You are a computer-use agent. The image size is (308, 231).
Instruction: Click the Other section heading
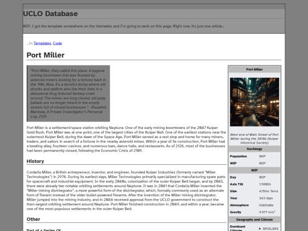[x=33, y=219]
